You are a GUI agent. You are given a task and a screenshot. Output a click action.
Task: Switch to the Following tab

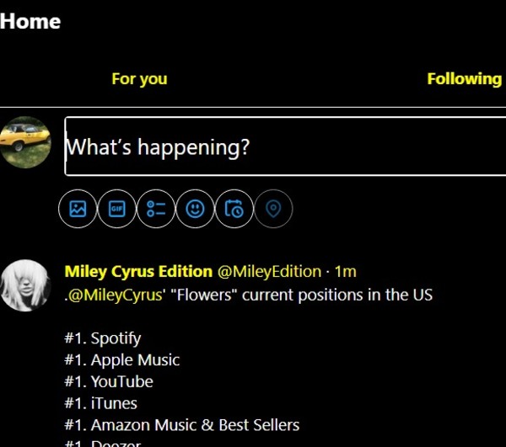tap(464, 79)
